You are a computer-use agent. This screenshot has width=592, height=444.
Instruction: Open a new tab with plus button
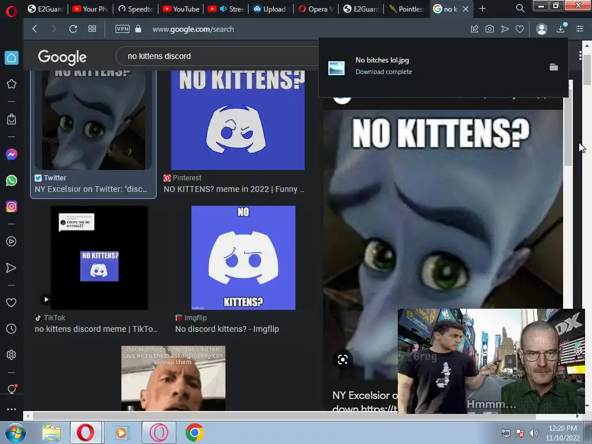point(483,8)
